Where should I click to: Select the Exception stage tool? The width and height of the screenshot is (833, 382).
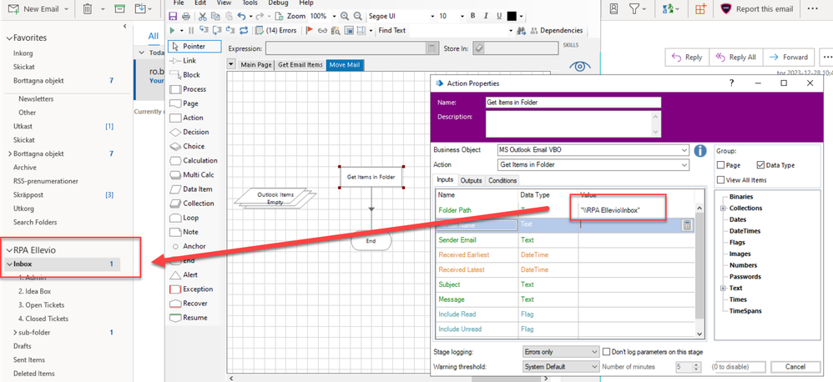[x=196, y=289]
